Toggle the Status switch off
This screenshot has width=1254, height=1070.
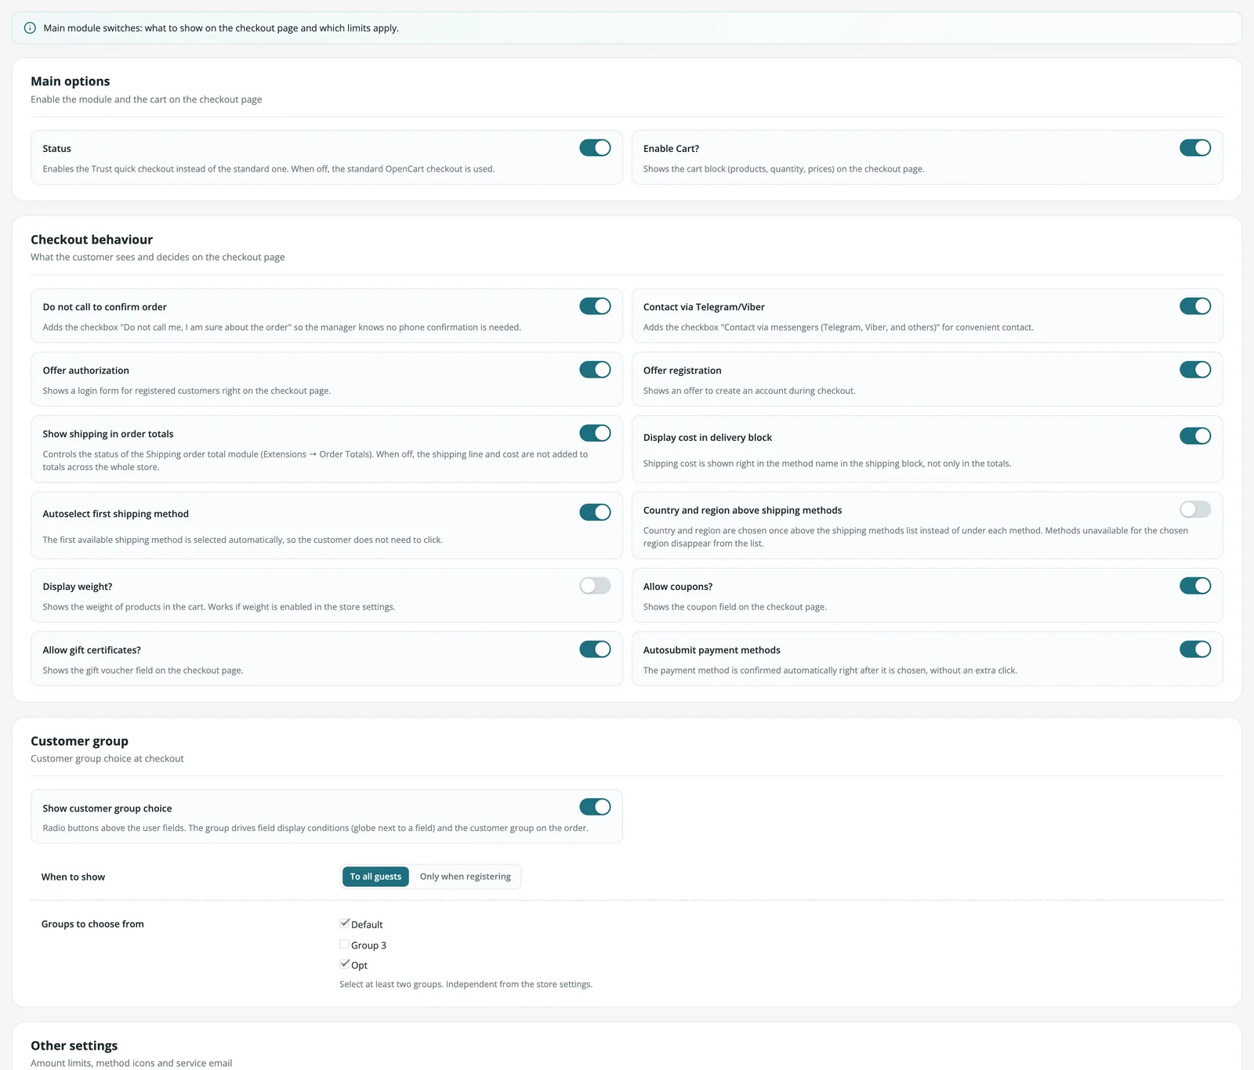coord(595,148)
